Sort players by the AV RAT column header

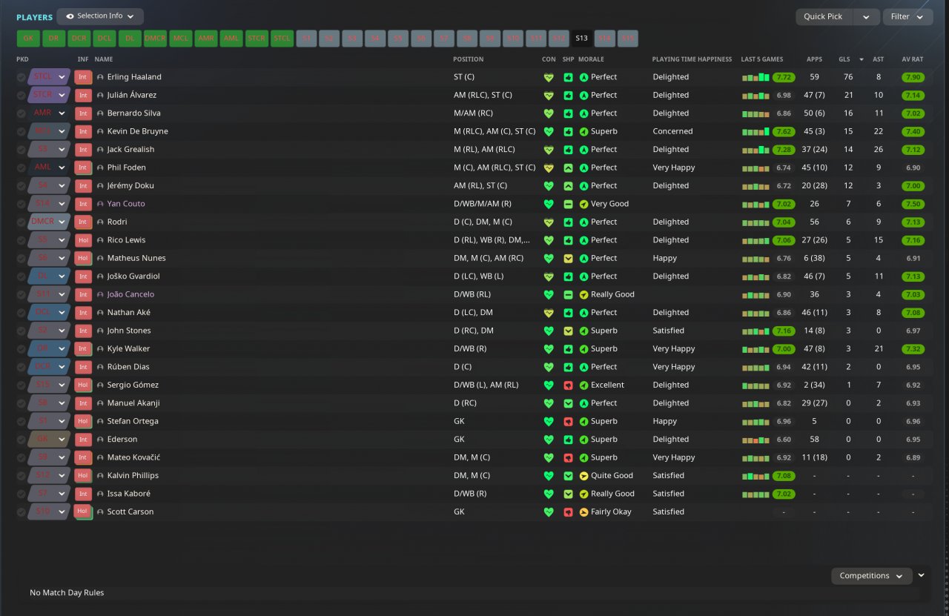(x=913, y=59)
